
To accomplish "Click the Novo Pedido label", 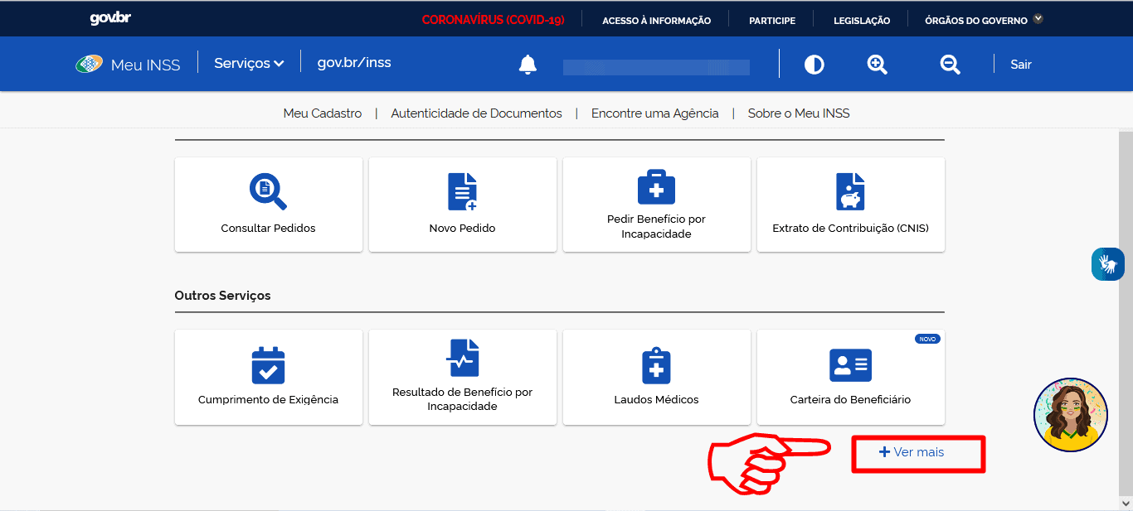I will click(x=462, y=228).
